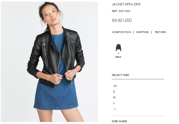Click the REF. 3427/202 reference number
Screen dimensions: 179x124
[x=121, y=11]
